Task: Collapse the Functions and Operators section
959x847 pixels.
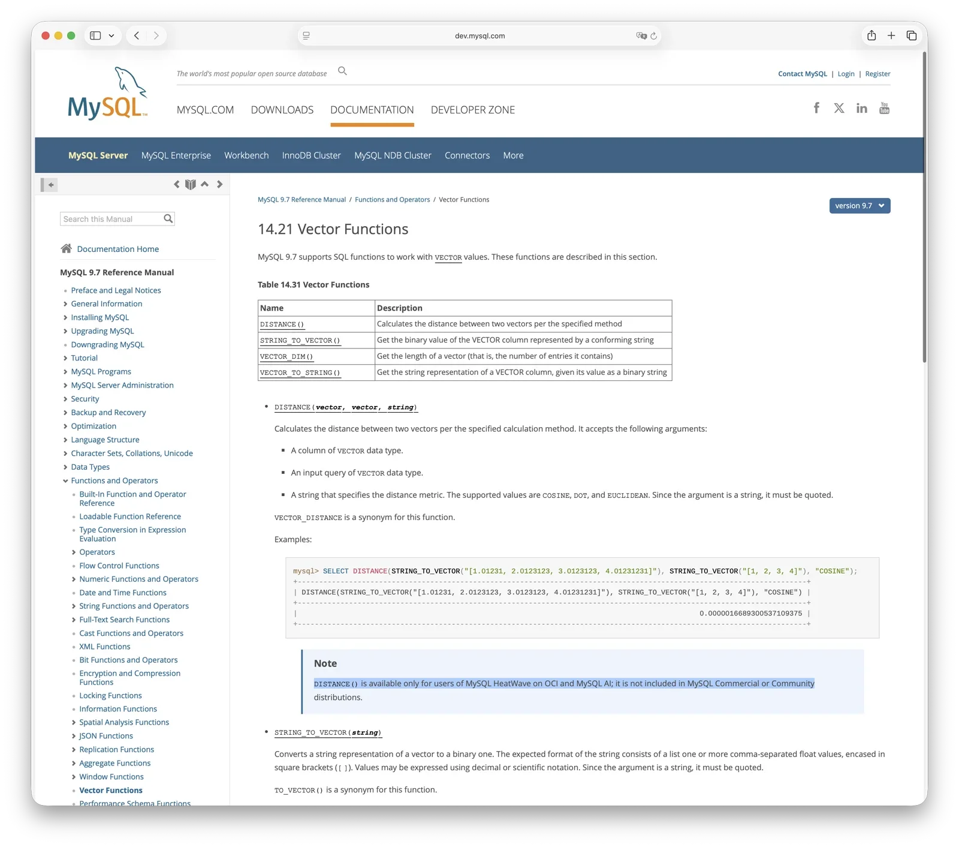Action: point(66,480)
